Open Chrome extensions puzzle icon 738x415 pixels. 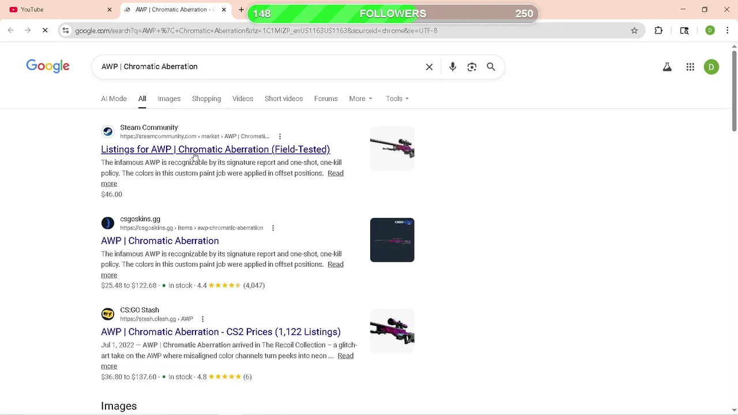pos(658,31)
